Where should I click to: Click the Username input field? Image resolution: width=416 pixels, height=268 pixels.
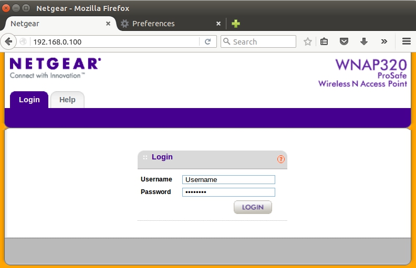coord(228,179)
